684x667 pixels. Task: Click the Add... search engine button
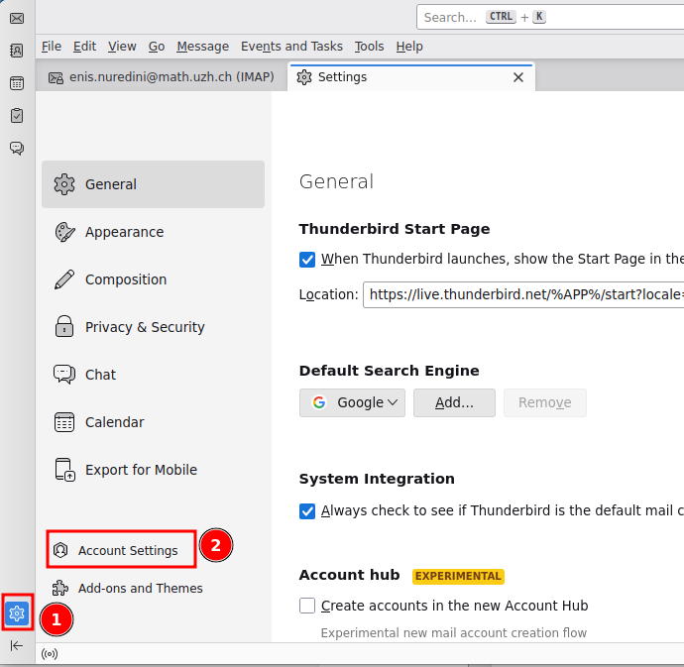pyautogui.click(x=454, y=402)
